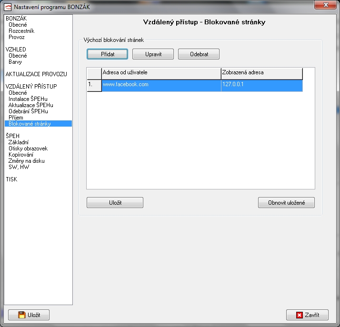
Task: Open Příjem page
Action: tap(16, 118)
